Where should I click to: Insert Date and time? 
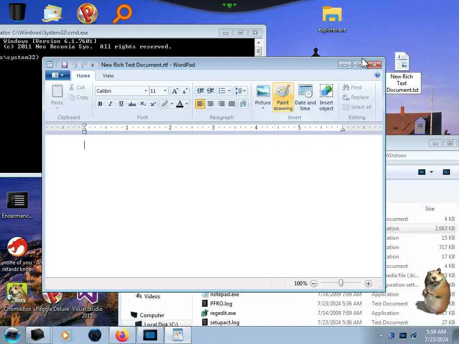click(305, 97)
